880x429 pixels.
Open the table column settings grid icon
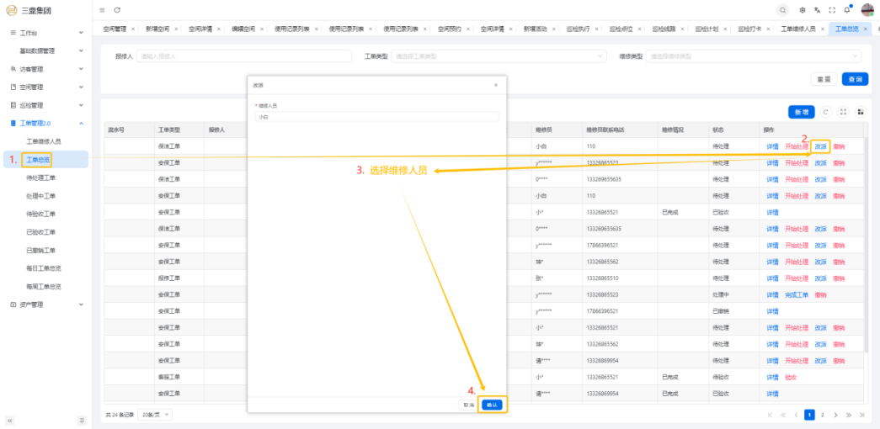click(x=860, y=112)
